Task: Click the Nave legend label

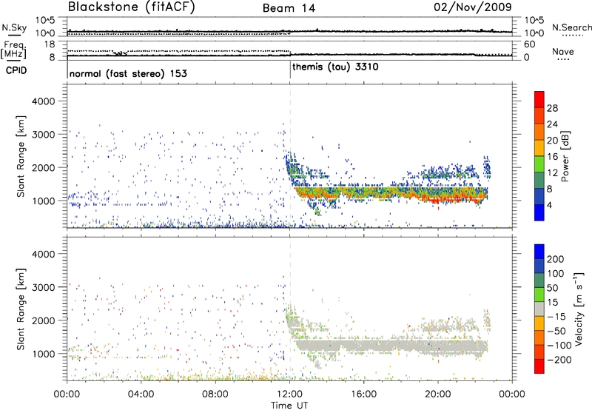Action: click(563, 52)
